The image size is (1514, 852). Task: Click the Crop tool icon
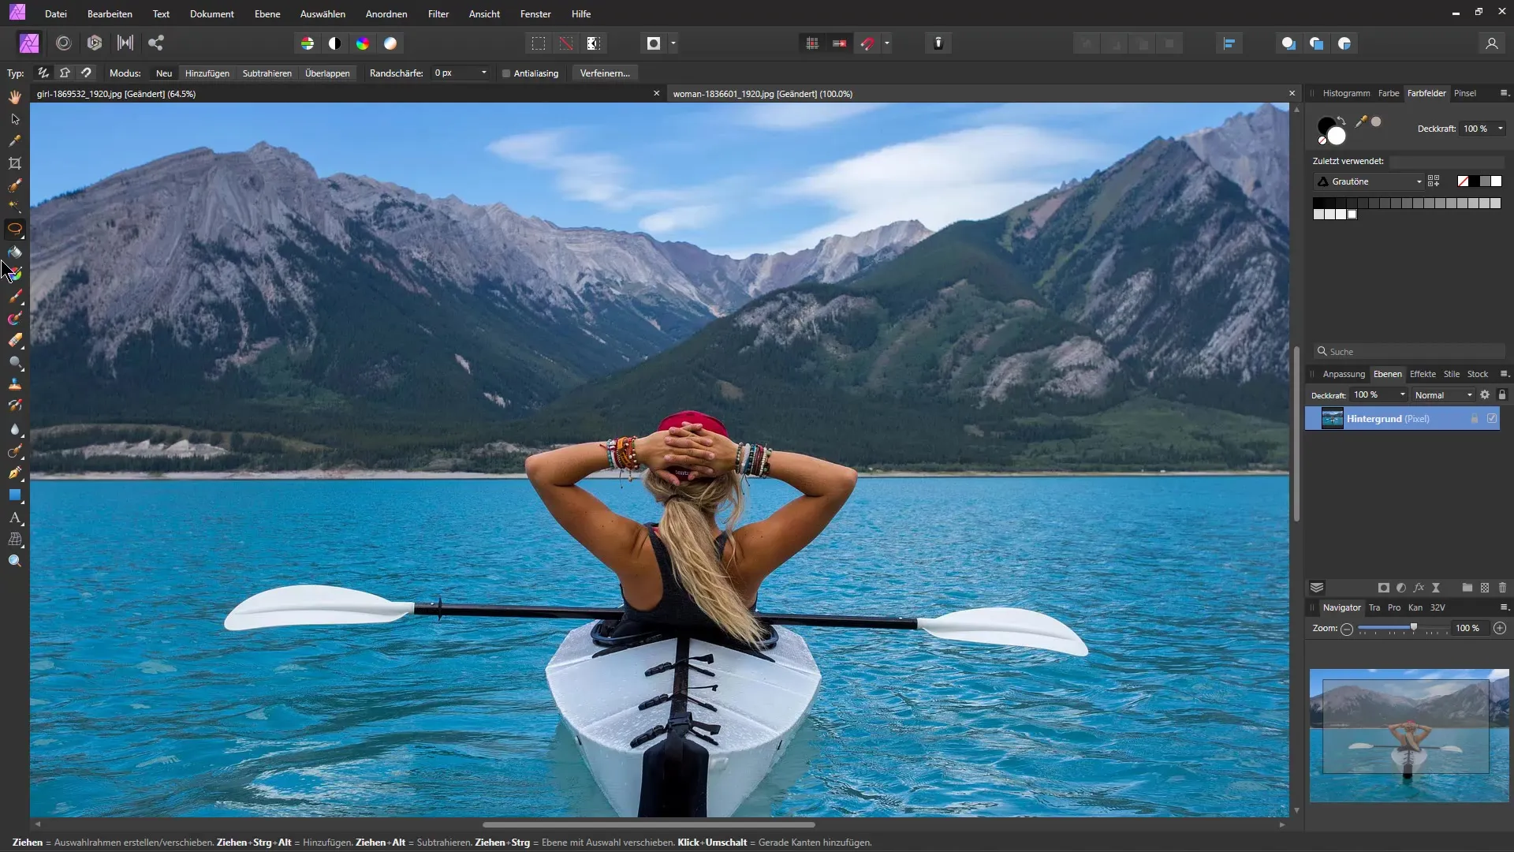14,163
